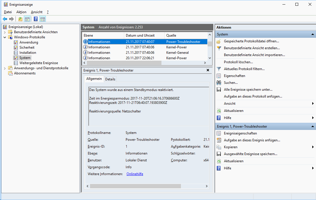Screen dimensions: 316x200
Task: Open the Onlinehilfe link
Action: [x=135, y=174]
